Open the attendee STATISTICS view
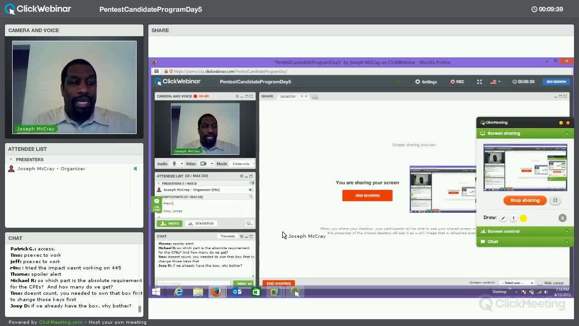This screenshot has height=326, width=579. 201,223
